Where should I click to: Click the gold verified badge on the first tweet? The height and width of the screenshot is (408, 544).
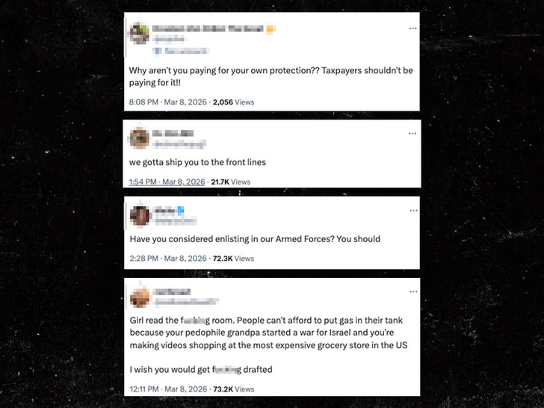coord(272,29)
